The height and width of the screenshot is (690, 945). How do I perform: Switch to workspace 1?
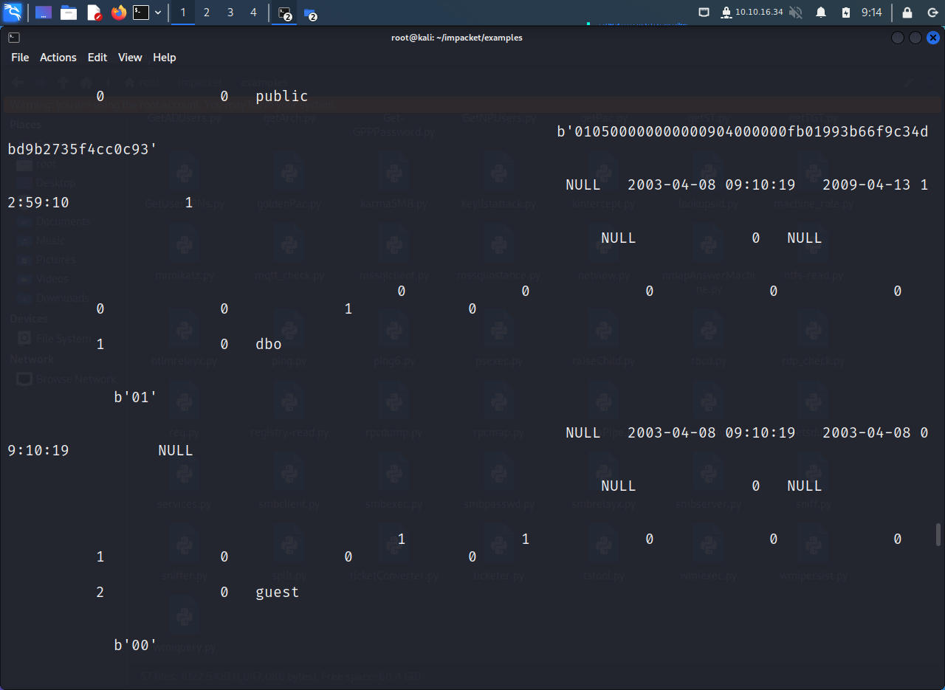click(183, 13)
